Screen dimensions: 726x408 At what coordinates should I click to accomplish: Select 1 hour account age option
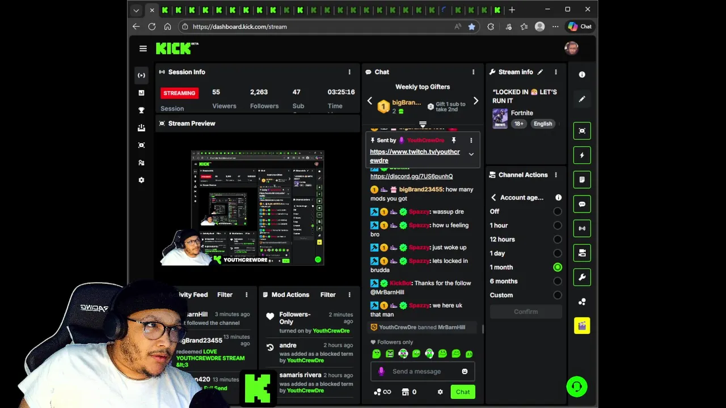click(558, 226)
